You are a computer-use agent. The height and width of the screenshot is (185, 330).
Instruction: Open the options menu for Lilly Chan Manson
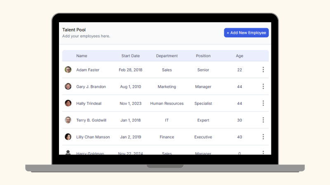click(263, 137)
